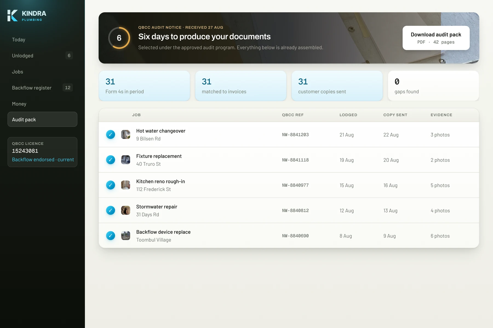This screenshot has width=493, height=328.
Task: Click the Fixture replacement job title
Action: (159, 156)
